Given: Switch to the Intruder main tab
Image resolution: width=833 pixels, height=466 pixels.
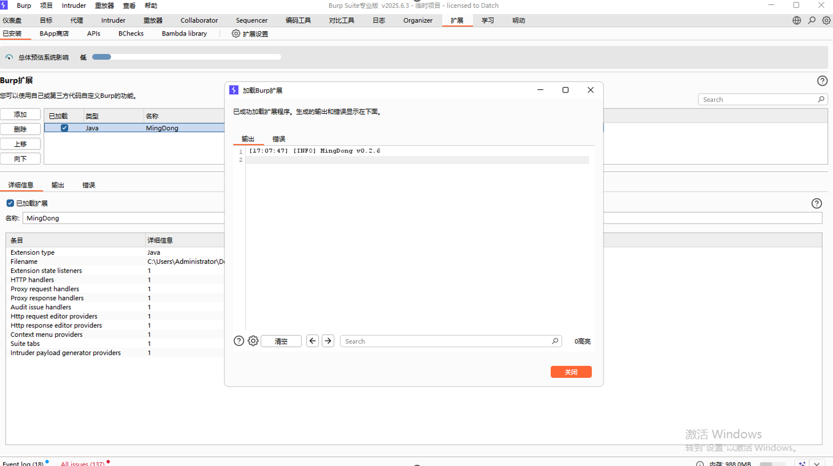Looking at the screenshot, I should (x=113, y=20).
